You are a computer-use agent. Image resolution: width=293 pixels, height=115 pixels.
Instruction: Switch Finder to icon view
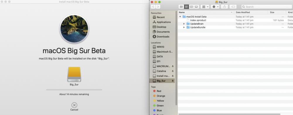[x=181, y=7]
